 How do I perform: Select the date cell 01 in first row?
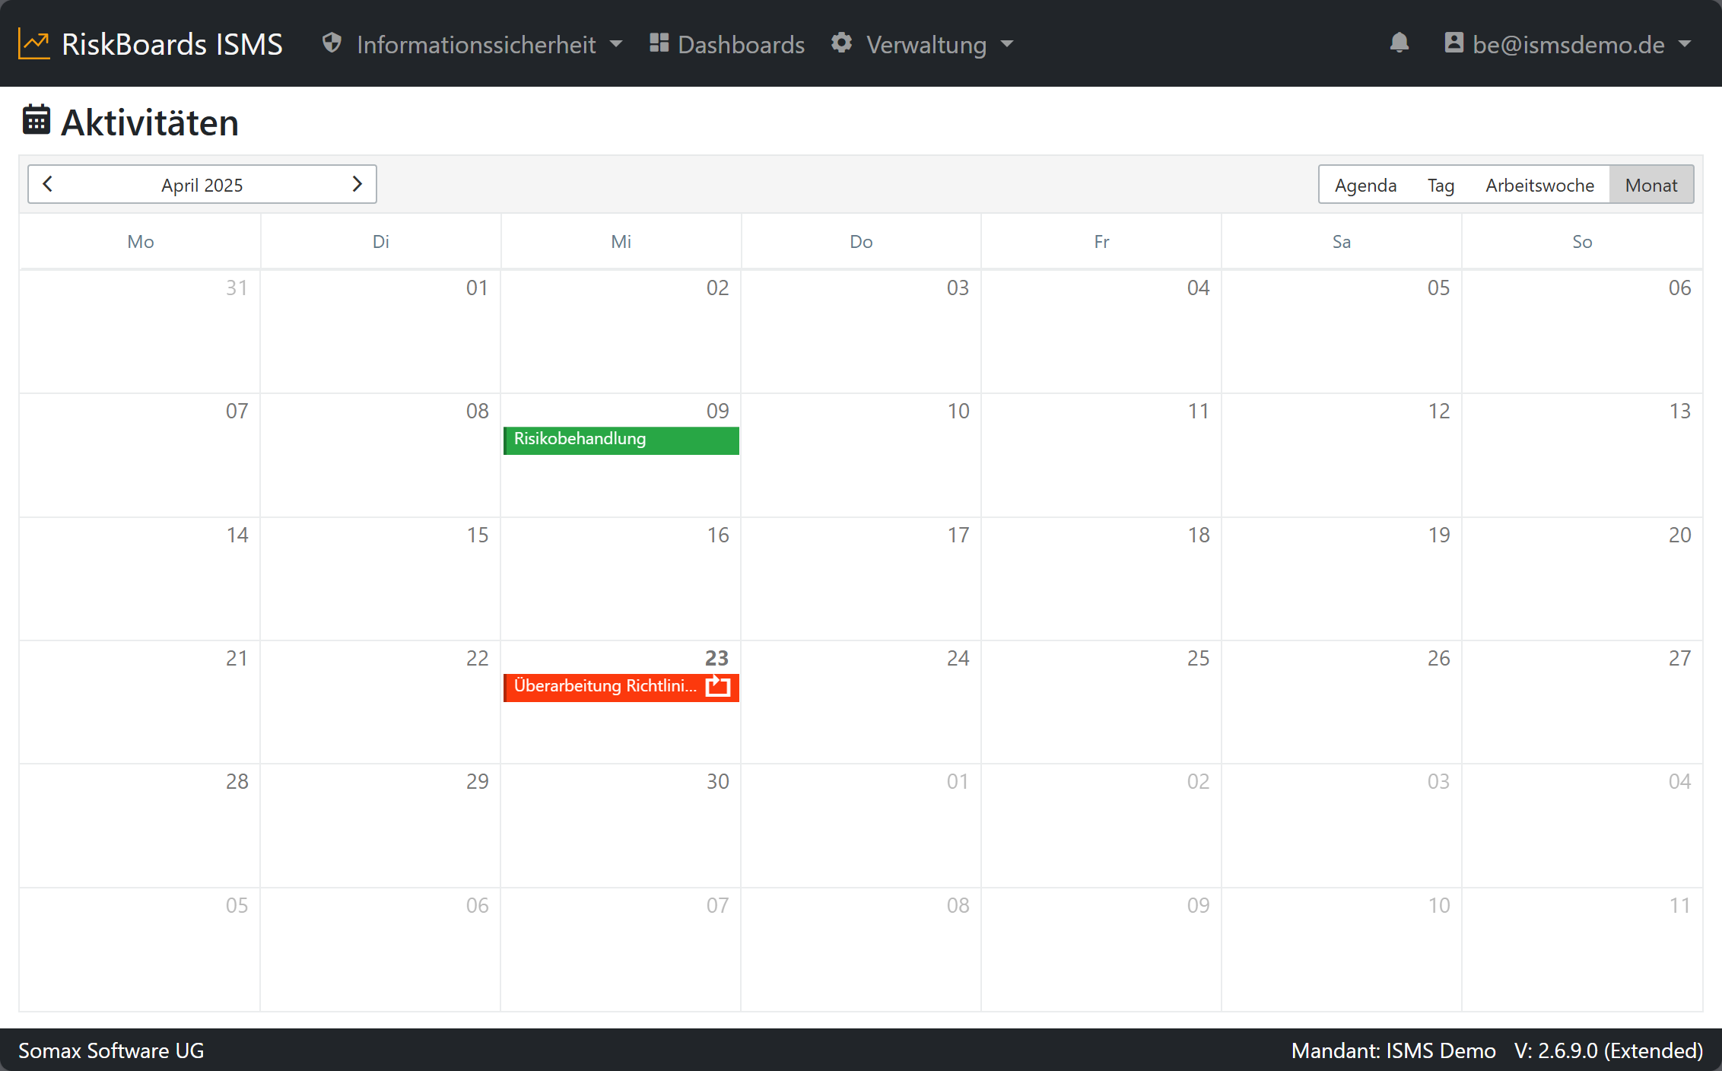click(380, 332)
